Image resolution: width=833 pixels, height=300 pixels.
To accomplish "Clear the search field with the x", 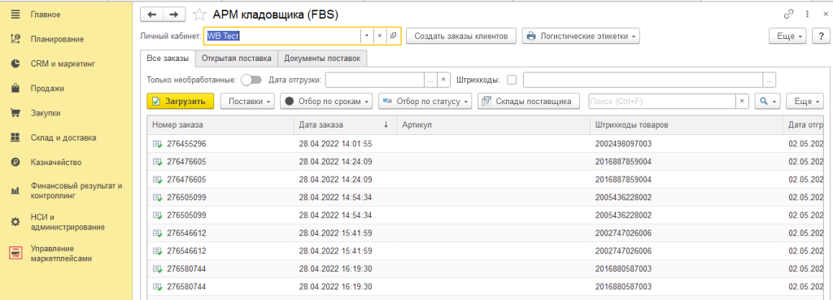I will [x=742, y=101].
